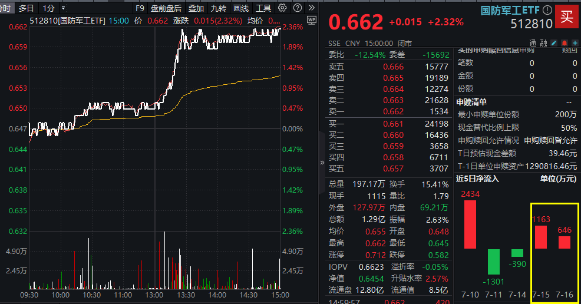Screen dimensions: 581x304
Task: Click the pencil note icon
Action: tap(554, 43)
